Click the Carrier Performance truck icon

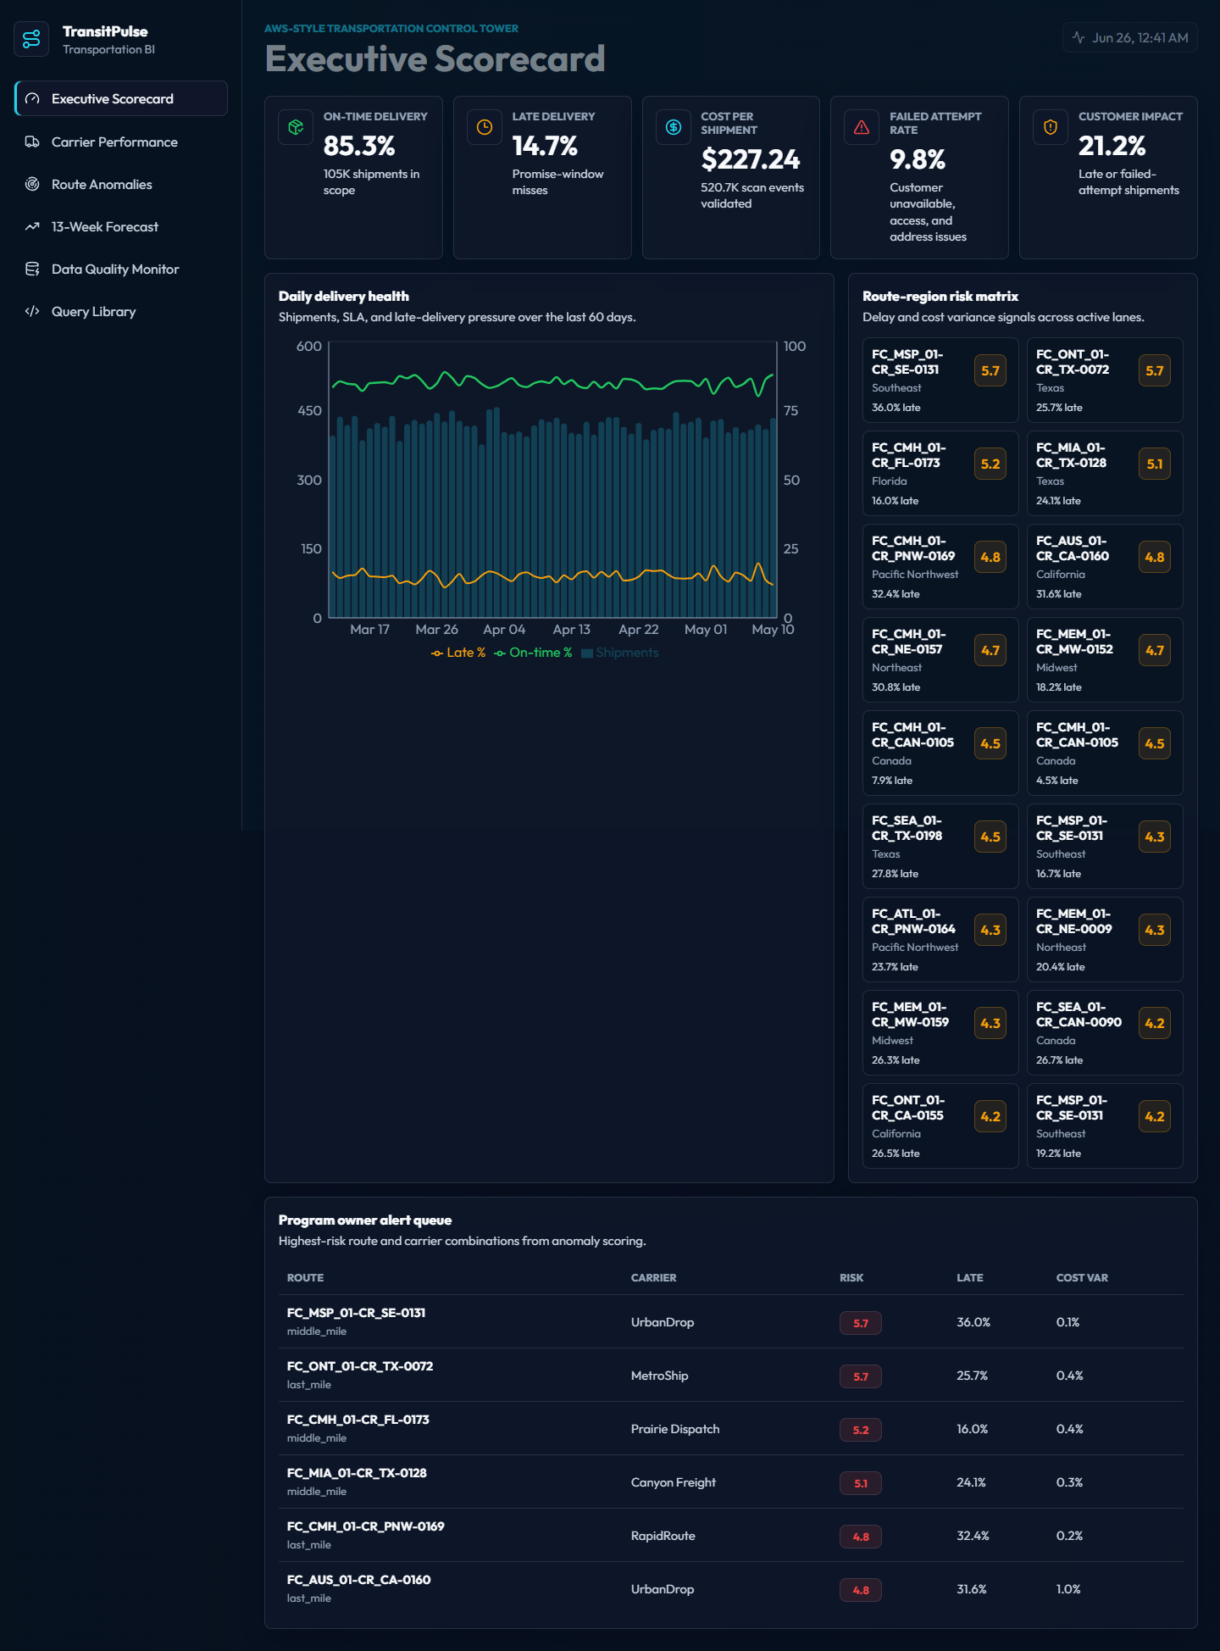tap(32, 142)
